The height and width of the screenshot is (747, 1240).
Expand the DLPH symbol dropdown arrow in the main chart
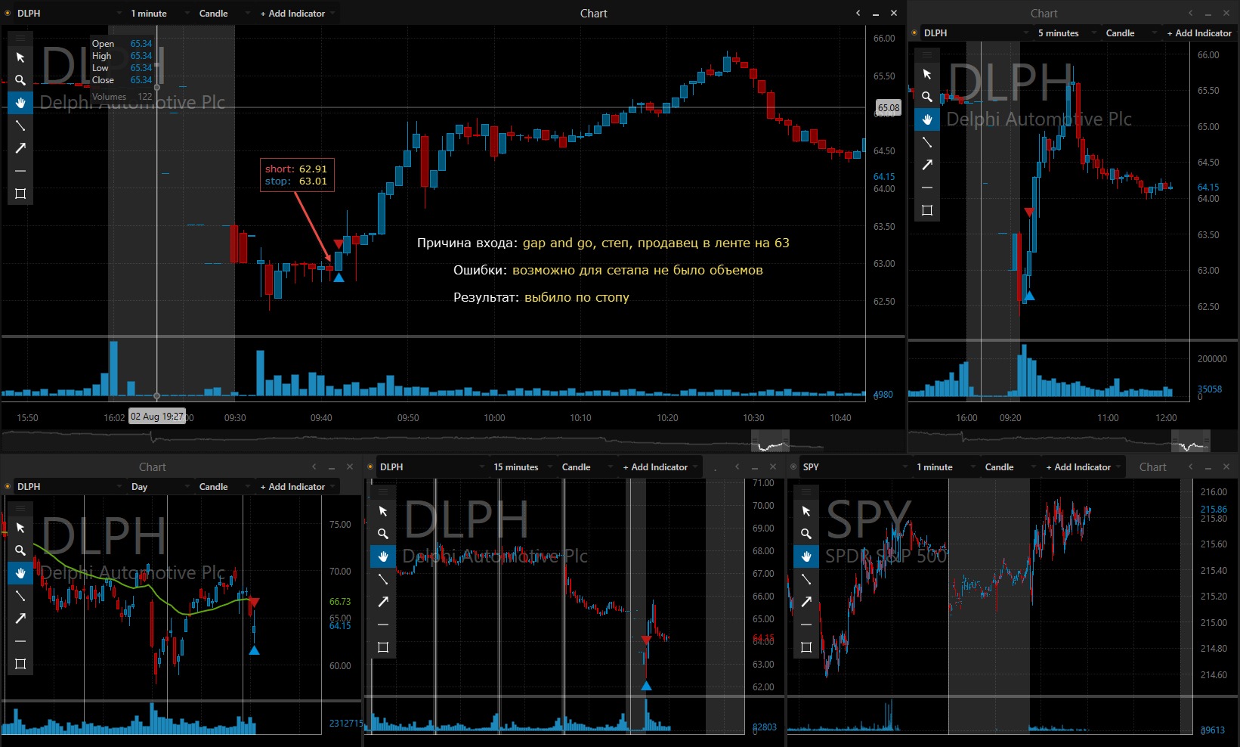(x=119, y=14)
